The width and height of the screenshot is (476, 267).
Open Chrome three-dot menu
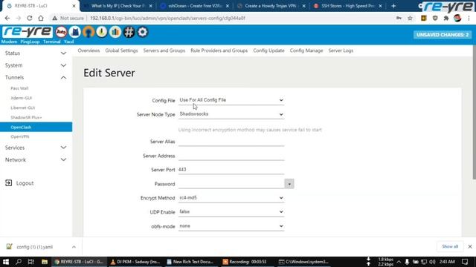click(469, 18)
